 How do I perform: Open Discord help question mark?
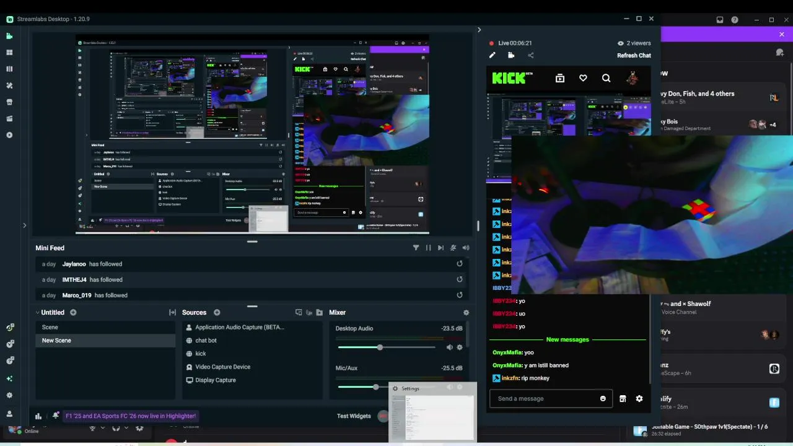pos(735,20)
